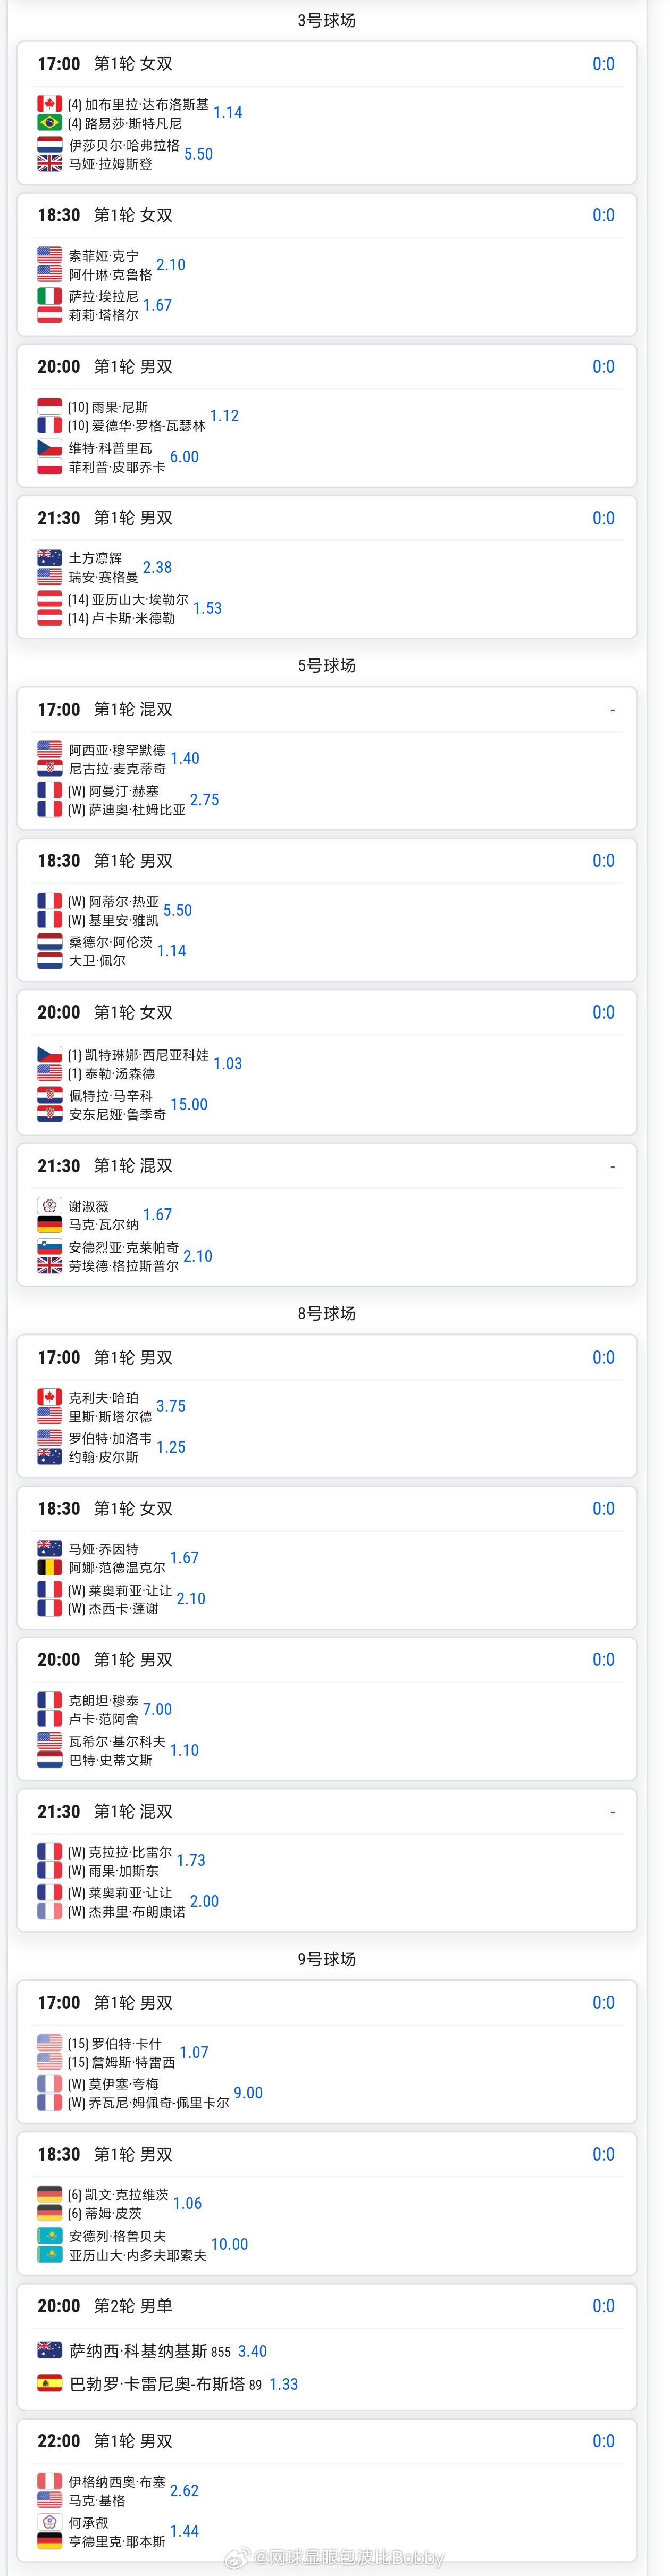This screenshot has height=2576, width=670.
Task: Click the 5号球场 section header
Action: tap(327, 665)
